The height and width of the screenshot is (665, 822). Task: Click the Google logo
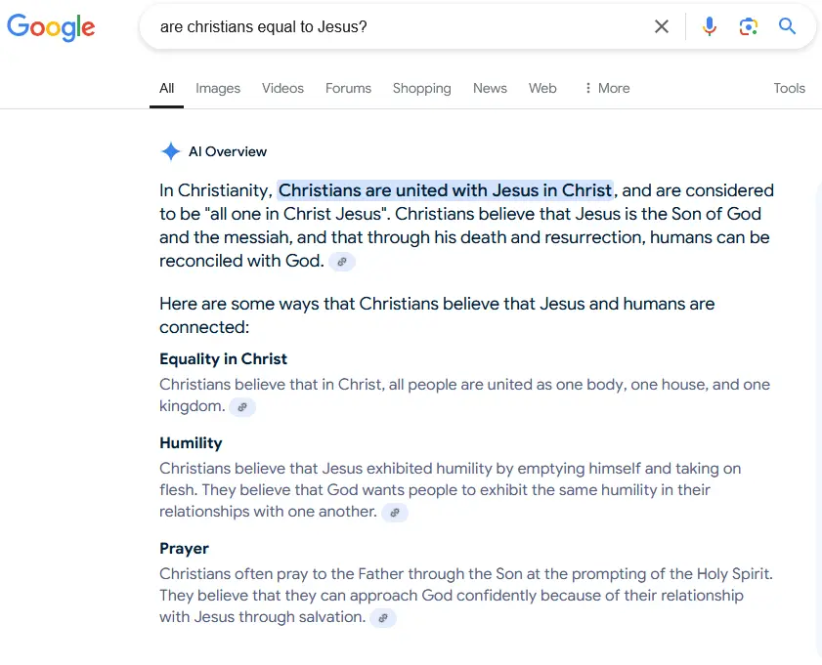[51, 27]
